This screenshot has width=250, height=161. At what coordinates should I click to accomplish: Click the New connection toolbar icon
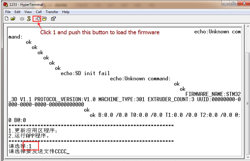pyautogui.click(x=7, y=19)
